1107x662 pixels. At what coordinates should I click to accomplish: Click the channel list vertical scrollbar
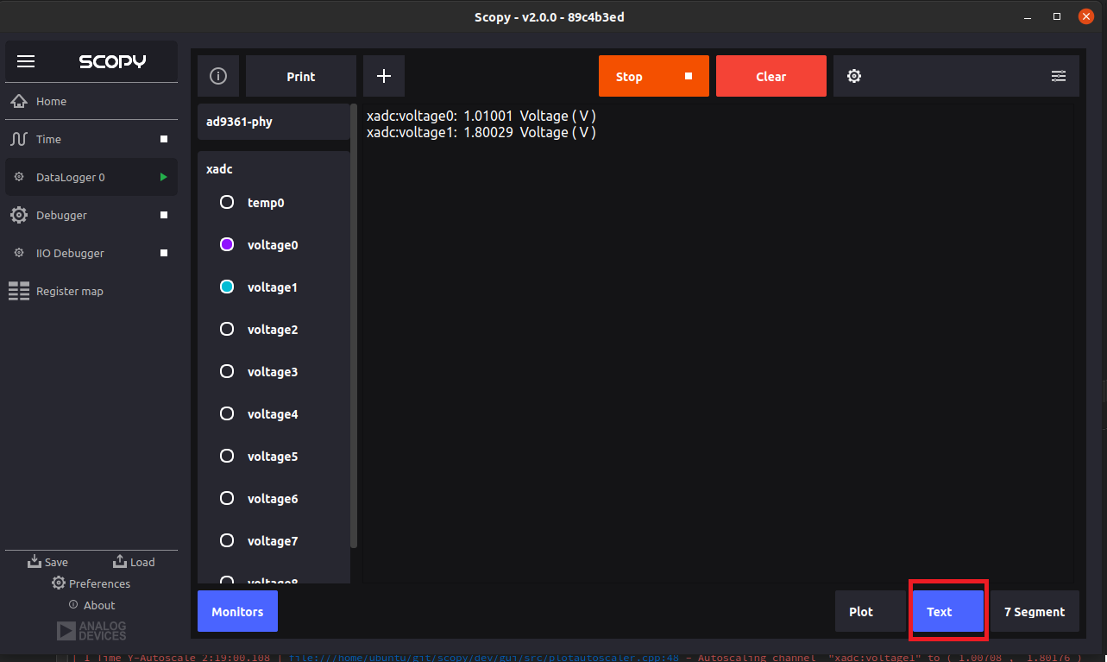[x=354, y=326]
